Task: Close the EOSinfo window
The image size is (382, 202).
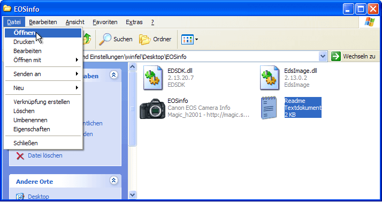Action: 373,9
